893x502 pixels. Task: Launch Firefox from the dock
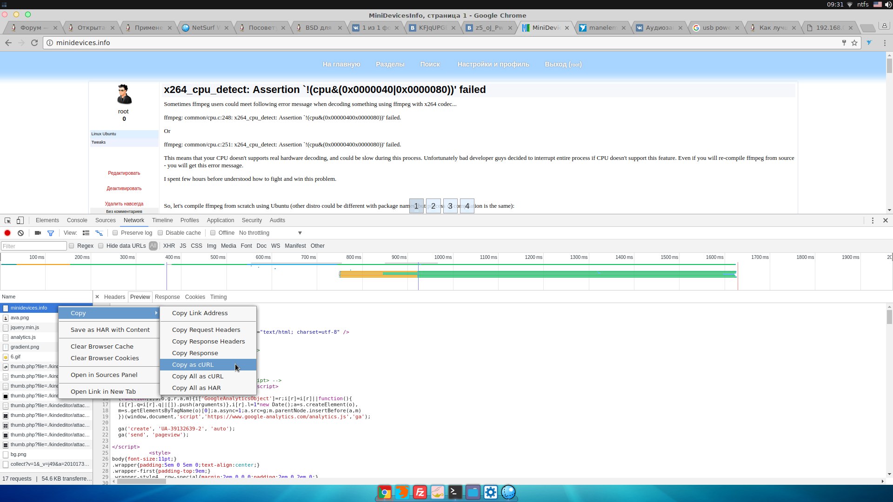402,492
